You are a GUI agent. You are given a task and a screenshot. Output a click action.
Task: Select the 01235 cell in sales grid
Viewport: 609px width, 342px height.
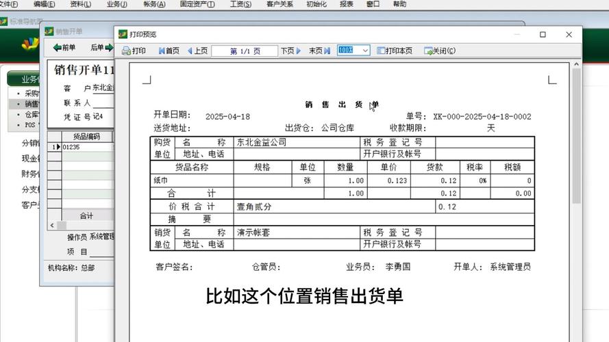(87, 147)
